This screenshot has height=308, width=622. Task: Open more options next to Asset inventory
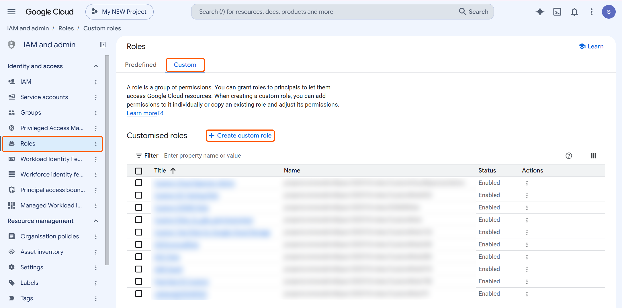pos(96,252)
